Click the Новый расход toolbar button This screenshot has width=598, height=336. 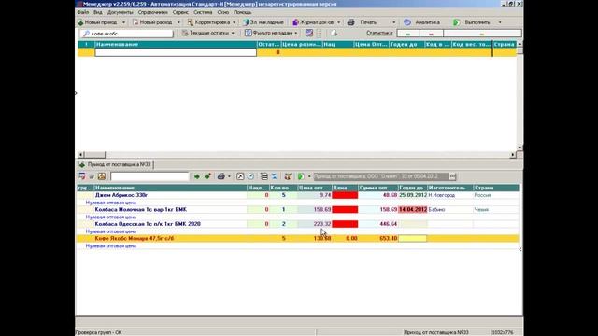coord(152,22)
